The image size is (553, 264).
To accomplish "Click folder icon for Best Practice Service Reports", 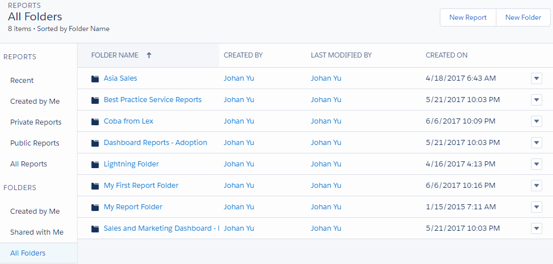I will pos(95,100).
